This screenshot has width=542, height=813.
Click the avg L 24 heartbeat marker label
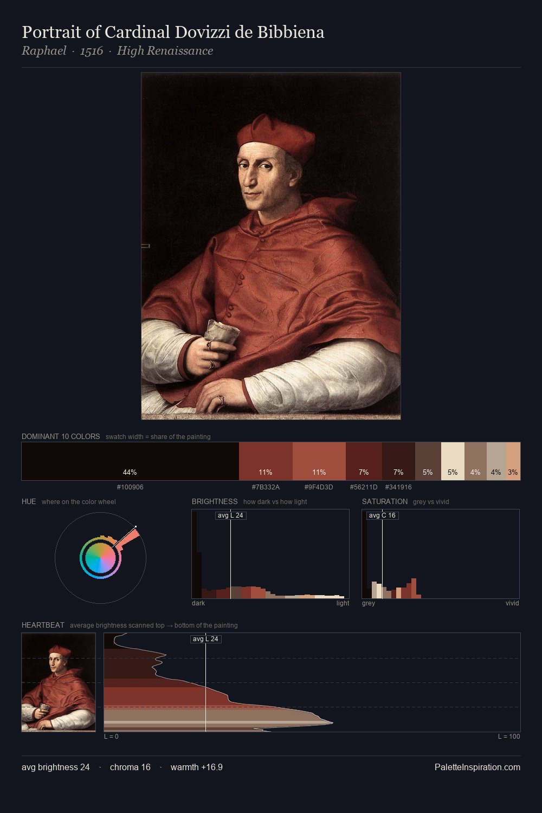pos(206,639)
